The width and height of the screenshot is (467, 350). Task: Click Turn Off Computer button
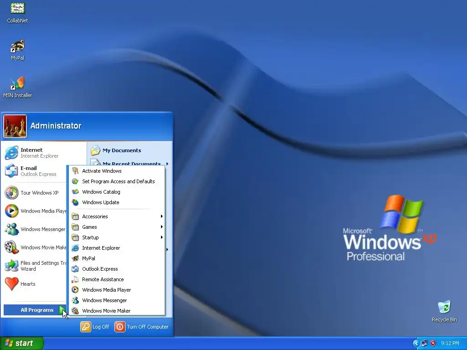[142, 327]
